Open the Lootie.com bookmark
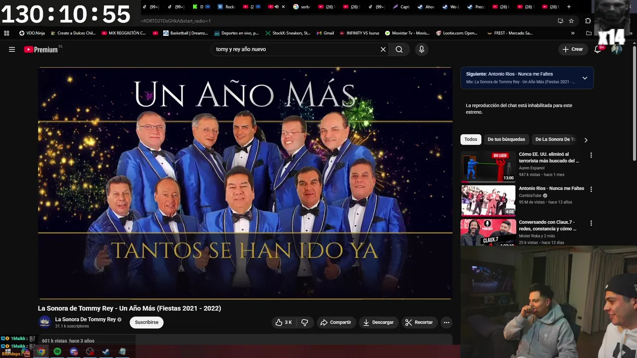The width and height of the screenshot is (637, 358). point(456,33)
